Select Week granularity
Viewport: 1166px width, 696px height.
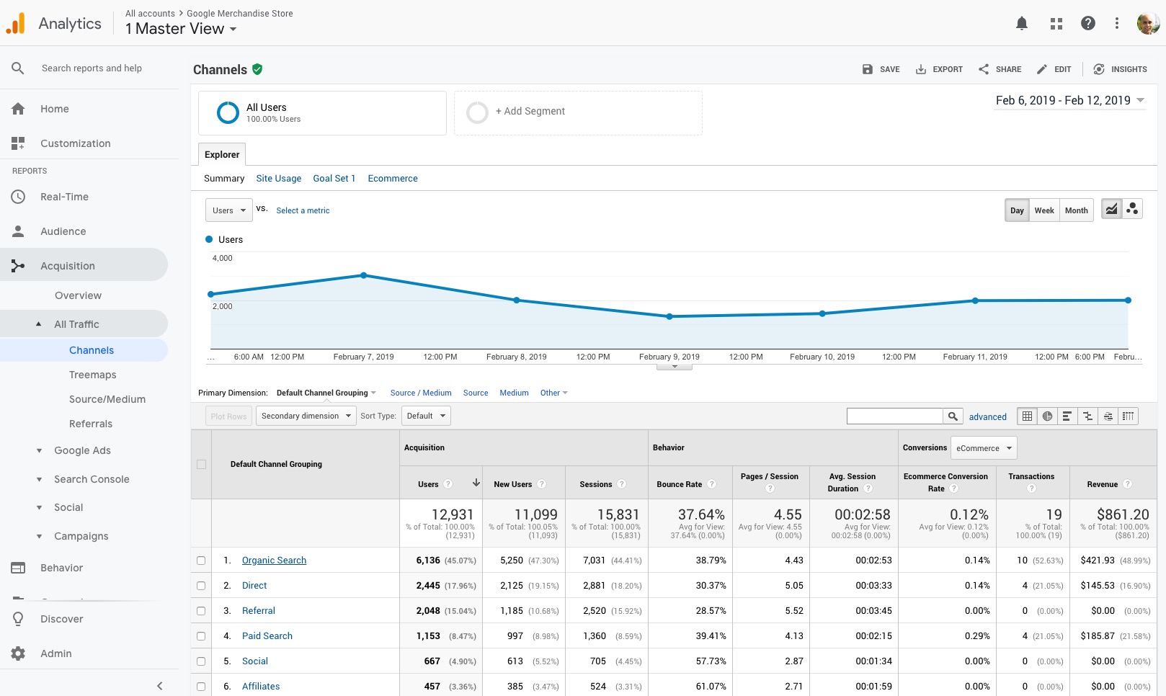[x=1044, y=210]
